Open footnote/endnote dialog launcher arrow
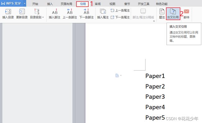 tap(154, 21)
